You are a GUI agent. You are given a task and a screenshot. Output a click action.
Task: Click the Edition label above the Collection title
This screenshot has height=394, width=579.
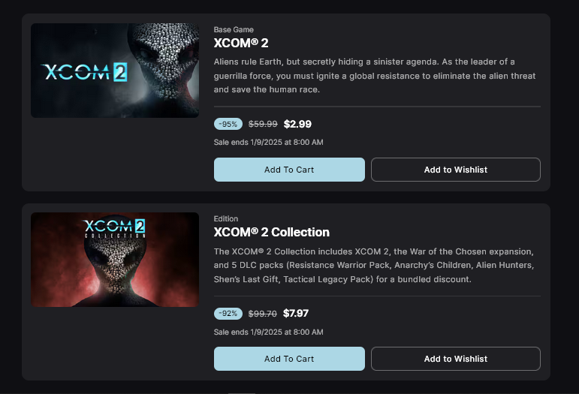coord(226,219)
